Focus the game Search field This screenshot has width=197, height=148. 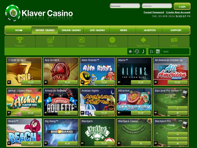(175, 51)
